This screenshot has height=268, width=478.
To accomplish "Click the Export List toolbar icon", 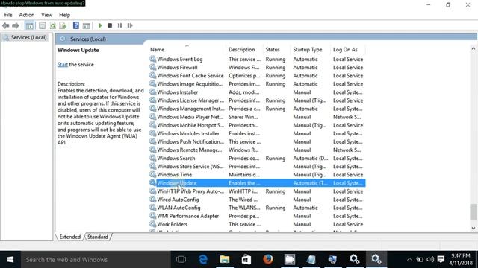I will [63, 25].
